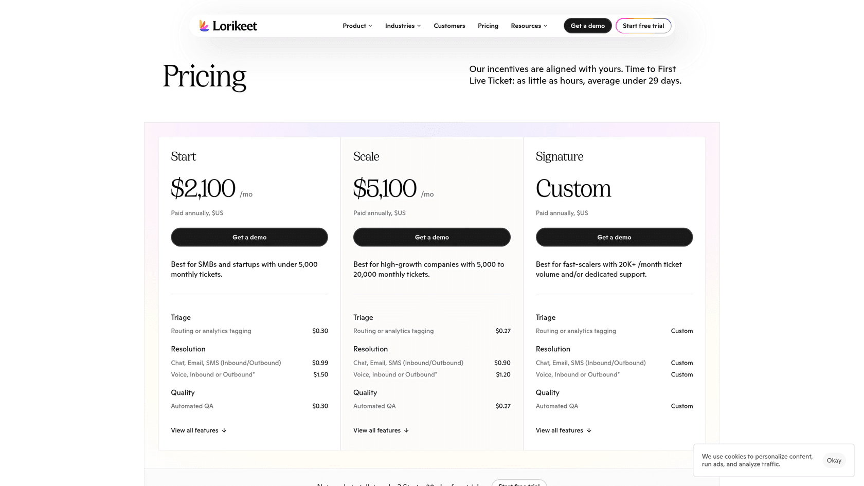Click the $0.99 chat price in Start
Image resolution: width=864 pixels, height=486 pixels.
click(x=320, y=363)
